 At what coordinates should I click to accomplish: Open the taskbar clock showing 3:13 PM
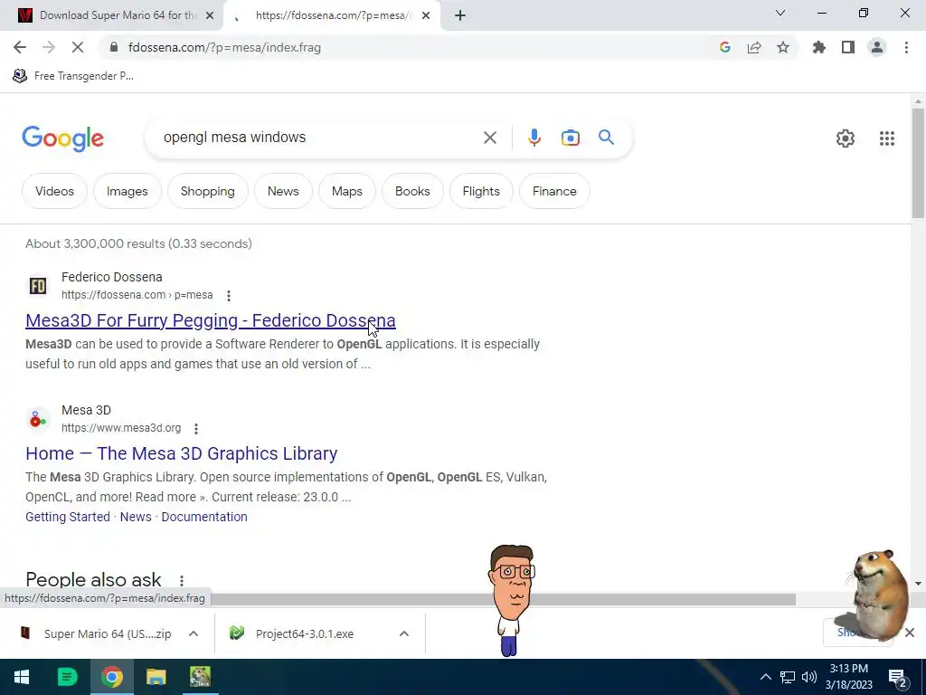[x=848, y=677]
